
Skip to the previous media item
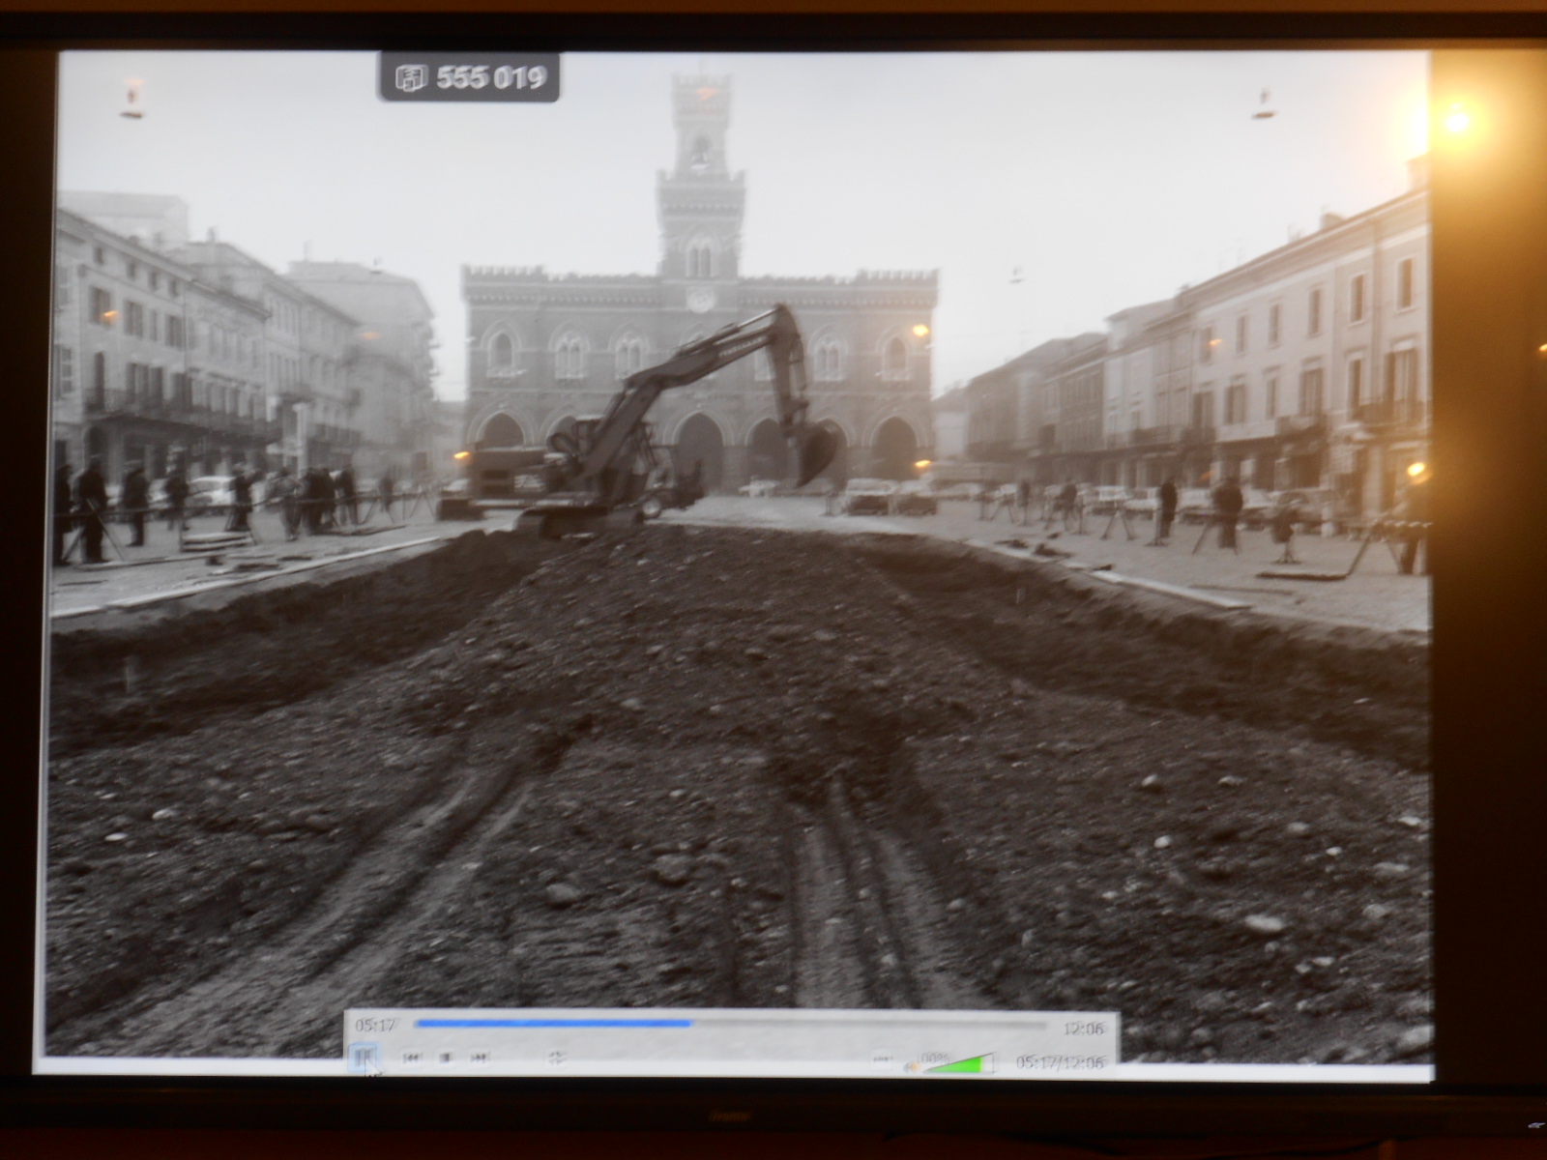pyautogui.click(x=412, y=1058)
